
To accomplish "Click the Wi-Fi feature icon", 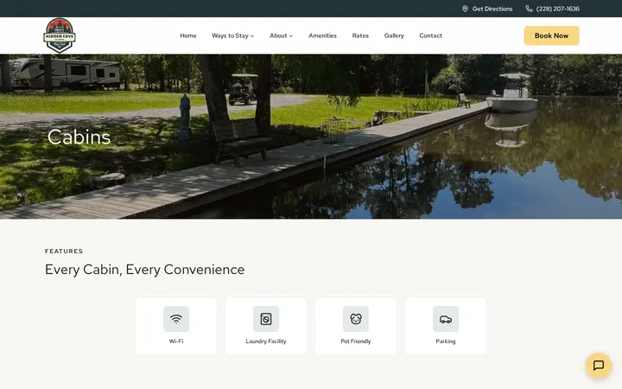I will click(x=176, y=319).
